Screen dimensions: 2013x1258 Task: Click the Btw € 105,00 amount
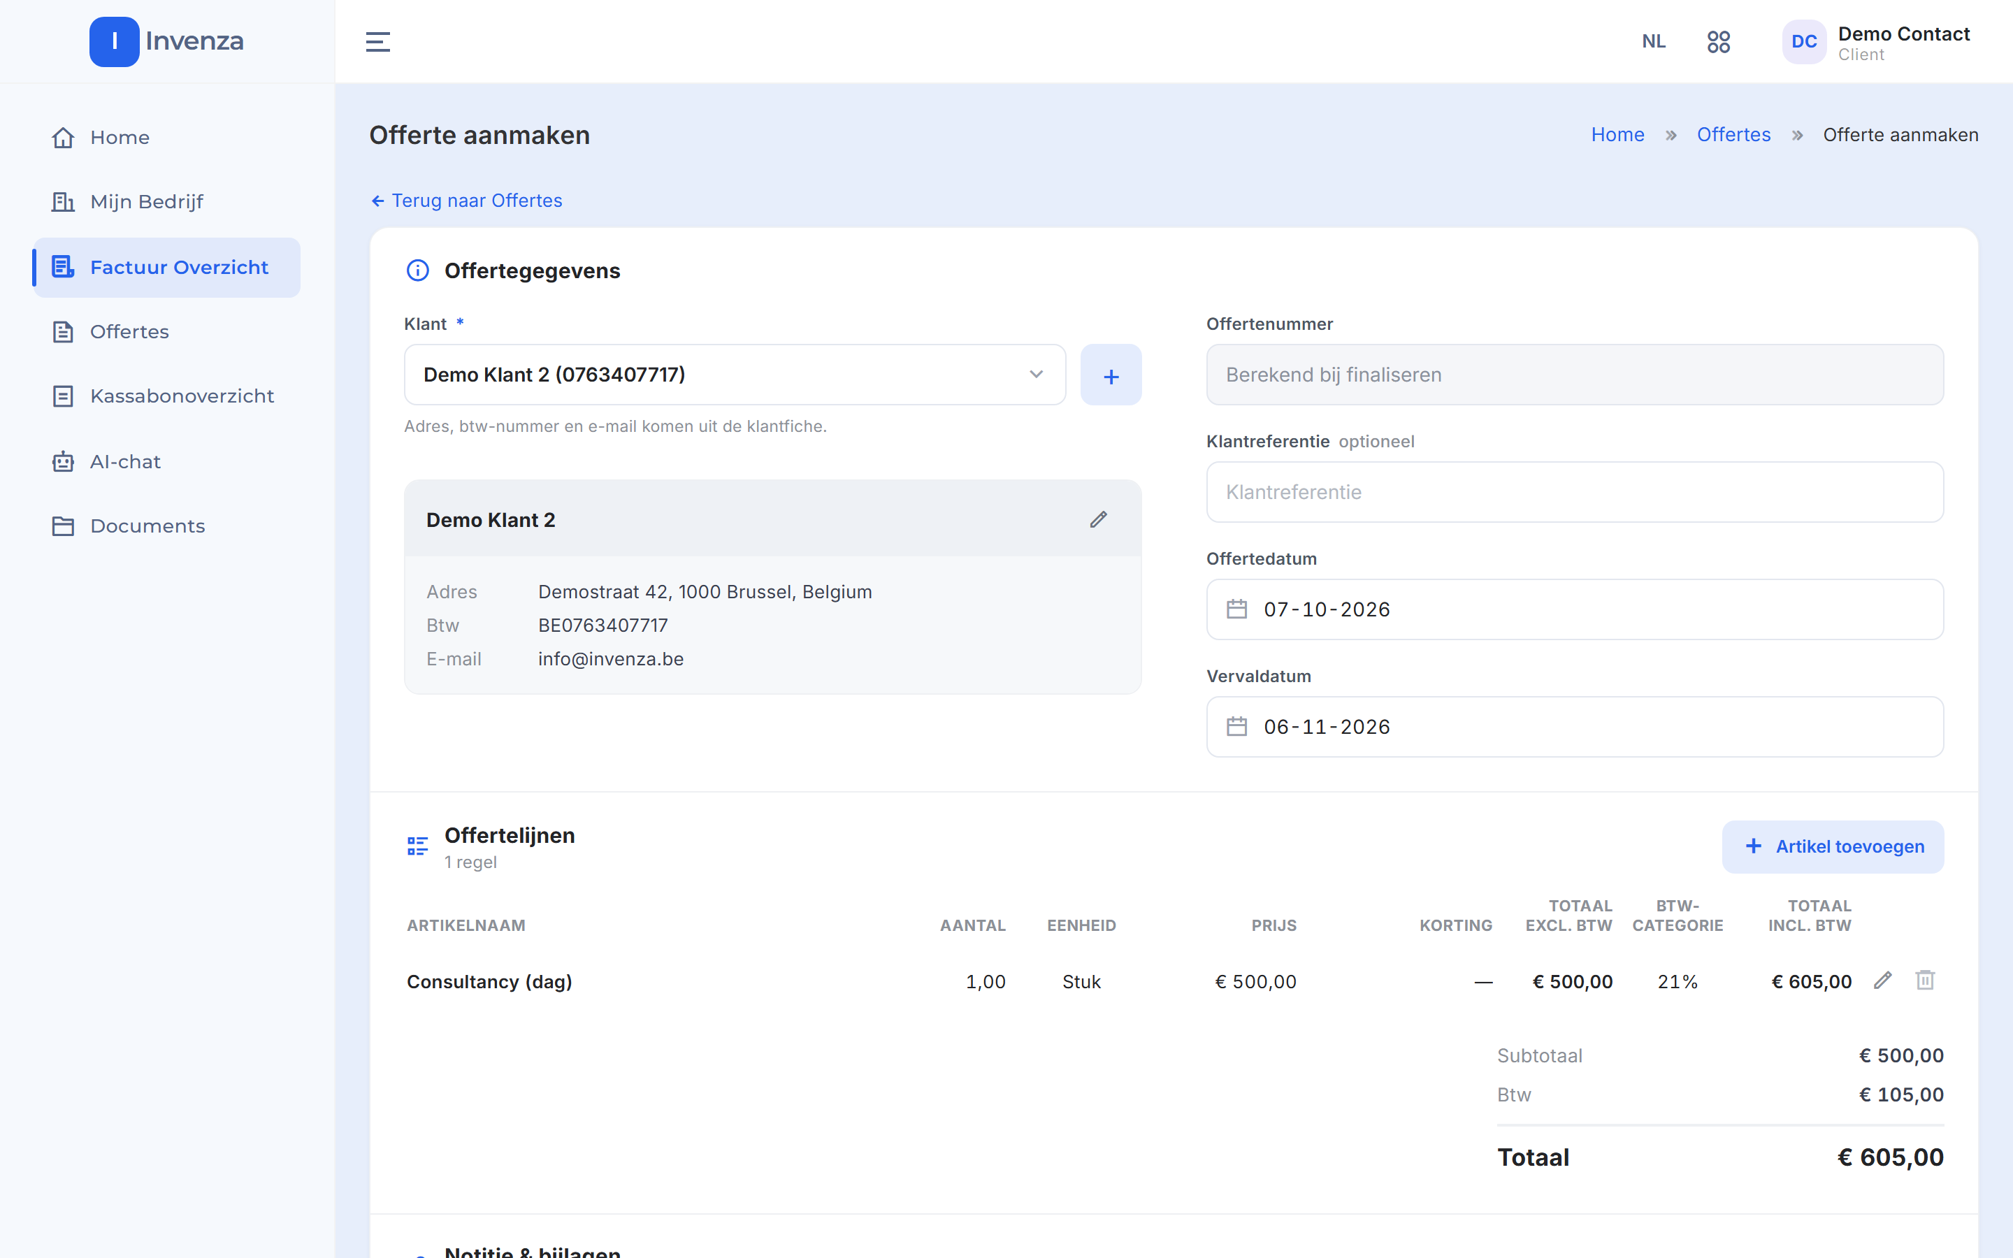point(1902,1095)
